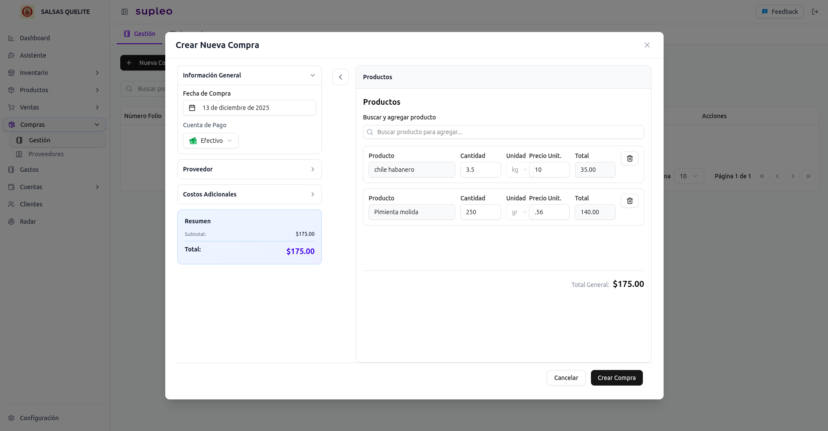Open Configuración in the sidebar
The width and height of the screenshot is (828, 431).
click(x=39, y=418)
